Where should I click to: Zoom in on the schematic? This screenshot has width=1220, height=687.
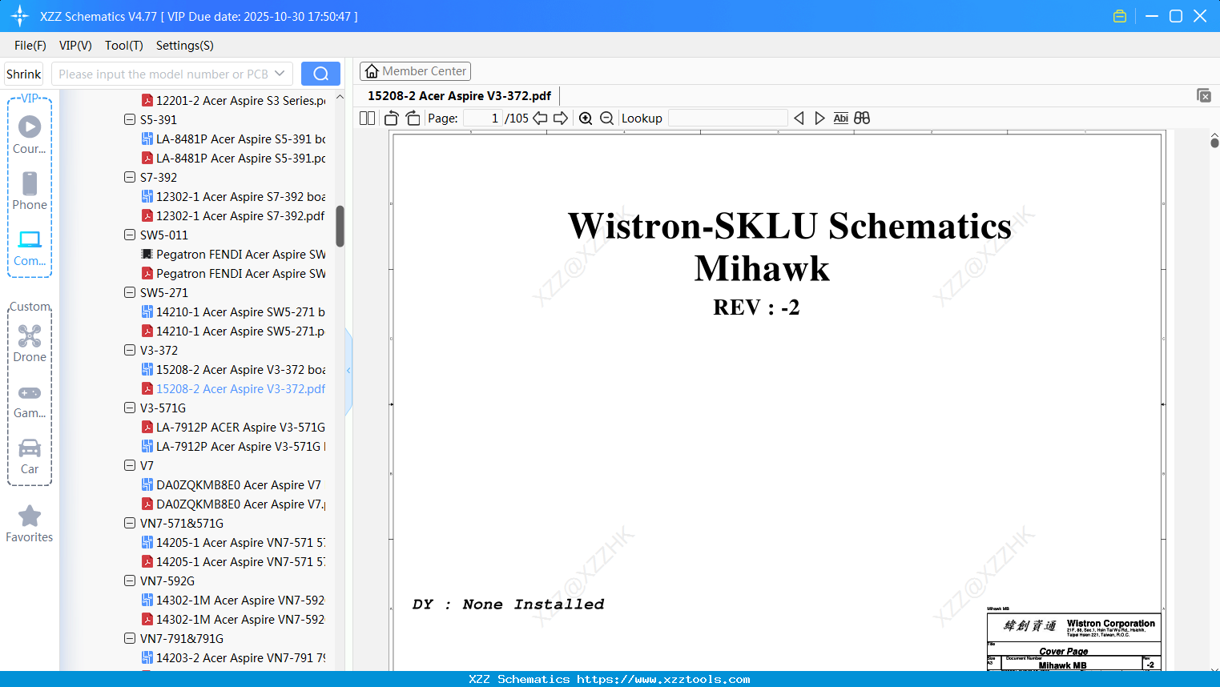586,119
